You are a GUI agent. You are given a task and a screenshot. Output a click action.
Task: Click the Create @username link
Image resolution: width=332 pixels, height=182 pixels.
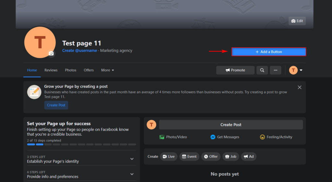point(79,51)
